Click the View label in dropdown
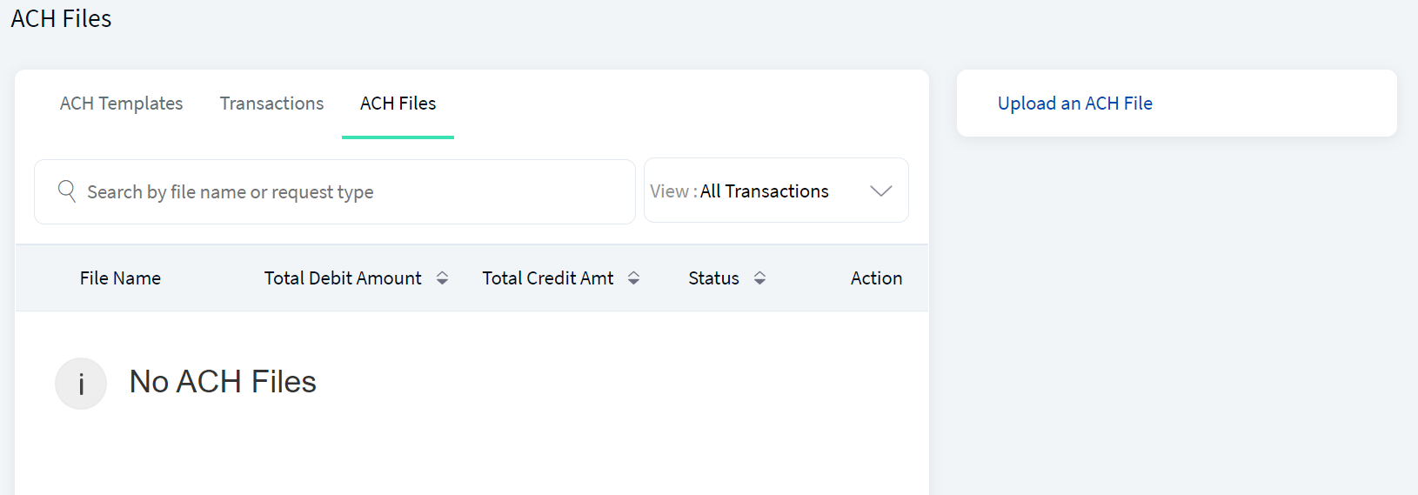 (x=669, y=191)
